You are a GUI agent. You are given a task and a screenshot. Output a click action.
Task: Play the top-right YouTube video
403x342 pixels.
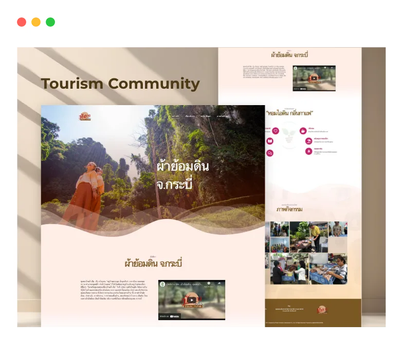point(314,78)
